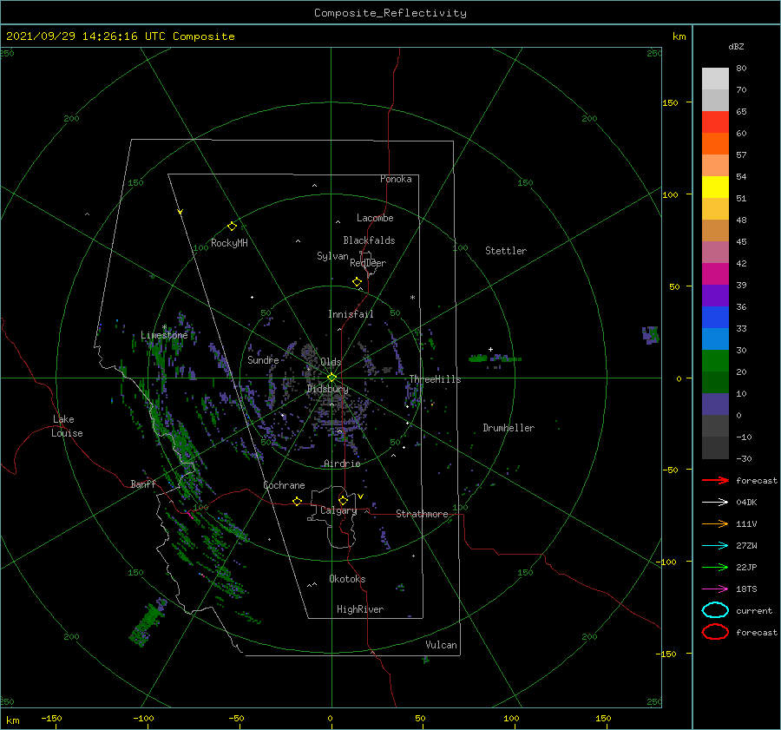Image resolution: width=781 pixels, height=730 pixels.
Task: Click the dBZ legend heading
Action: pos(736,46)
